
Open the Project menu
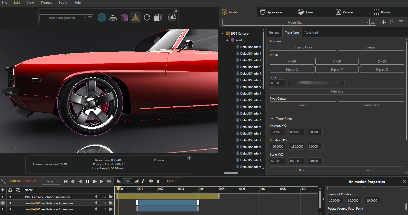pos(46,3)
